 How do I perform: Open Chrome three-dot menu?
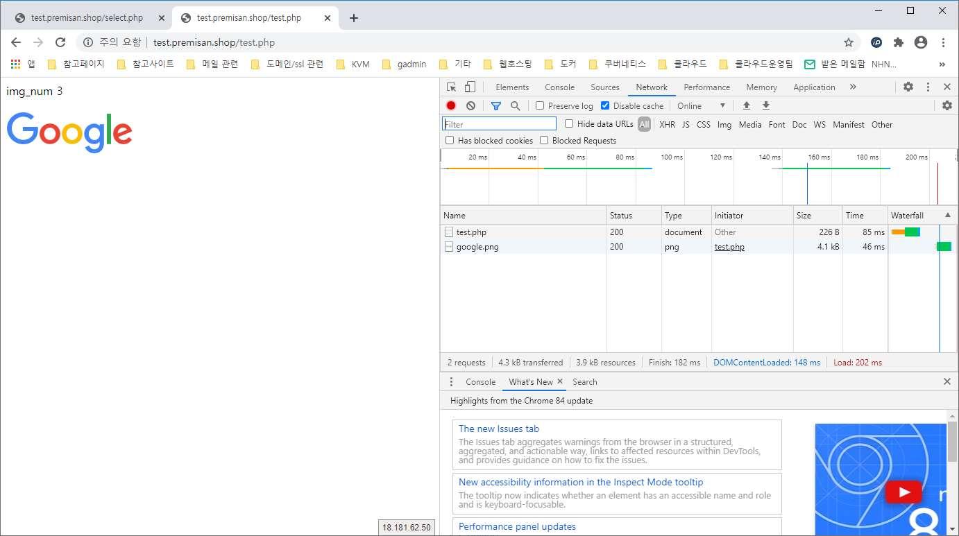(x=944, y=42)
